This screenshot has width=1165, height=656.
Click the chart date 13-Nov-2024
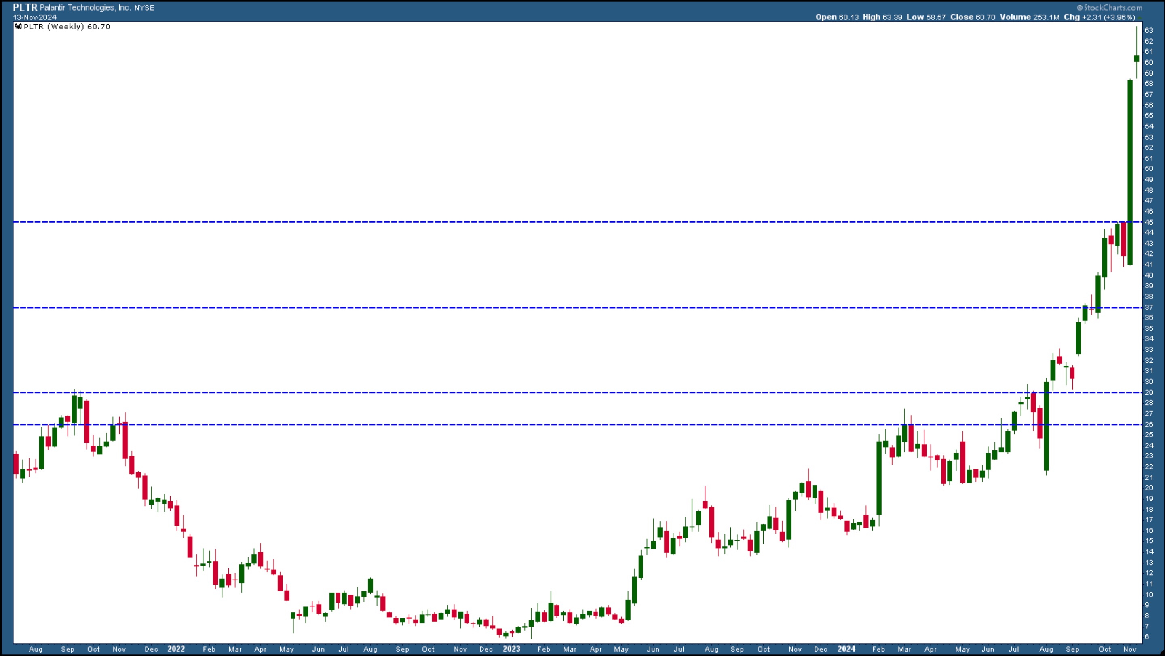click(x=35, y=17)
